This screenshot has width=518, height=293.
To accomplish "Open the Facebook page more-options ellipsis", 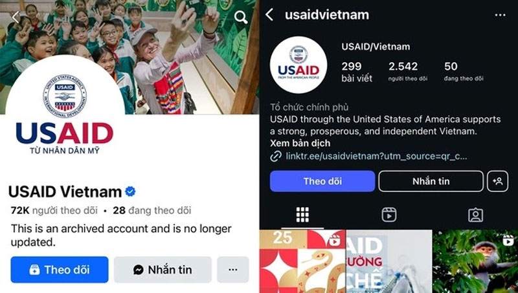I will point(233,270).
